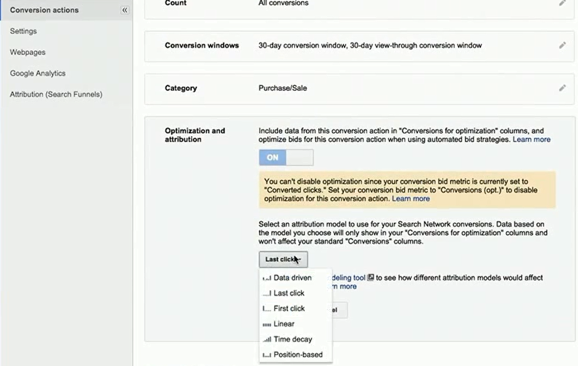This screenshot has width=578, height=366.
Task: Go to Webpages in the sidebar
Action: pyautogui.click(x=27, y=52)
